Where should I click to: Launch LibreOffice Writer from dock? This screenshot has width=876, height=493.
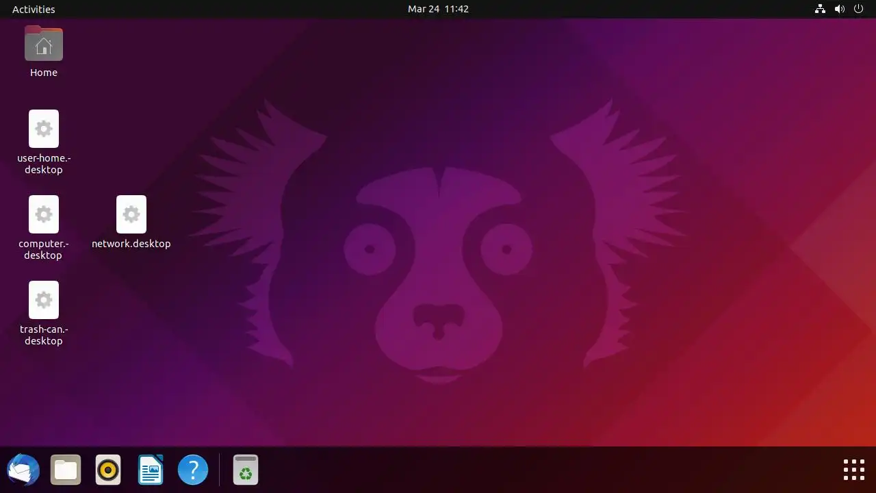pyautogui.click(x=151, y=470)
